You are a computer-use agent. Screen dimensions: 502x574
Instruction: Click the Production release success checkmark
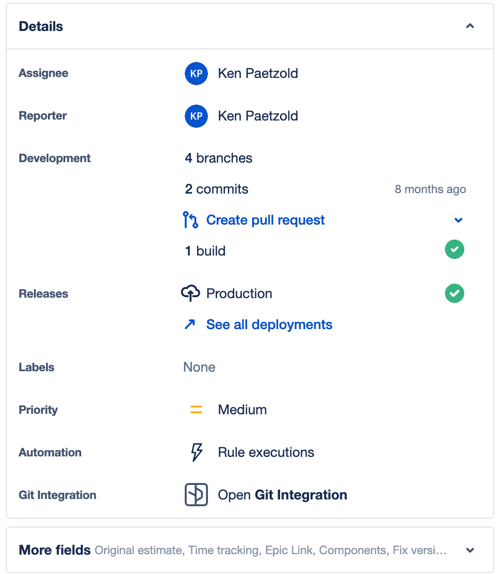click(x=454, y=293)
